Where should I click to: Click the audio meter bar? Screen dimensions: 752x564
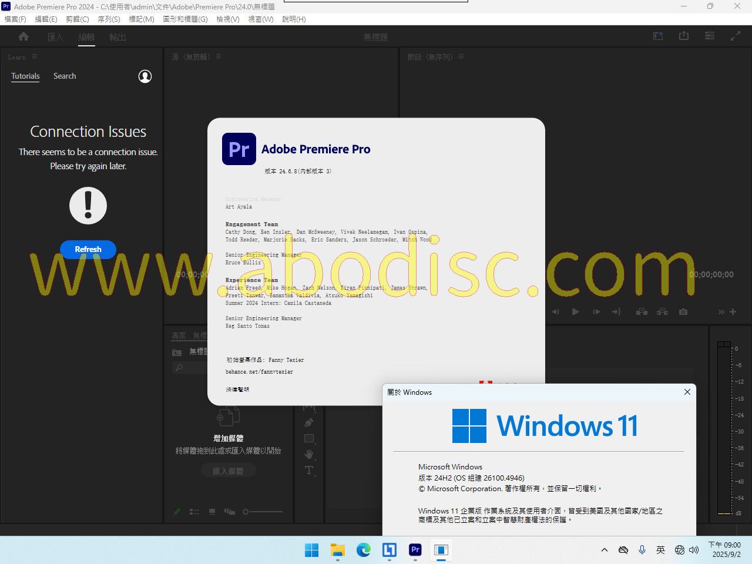tap(724, 428)
